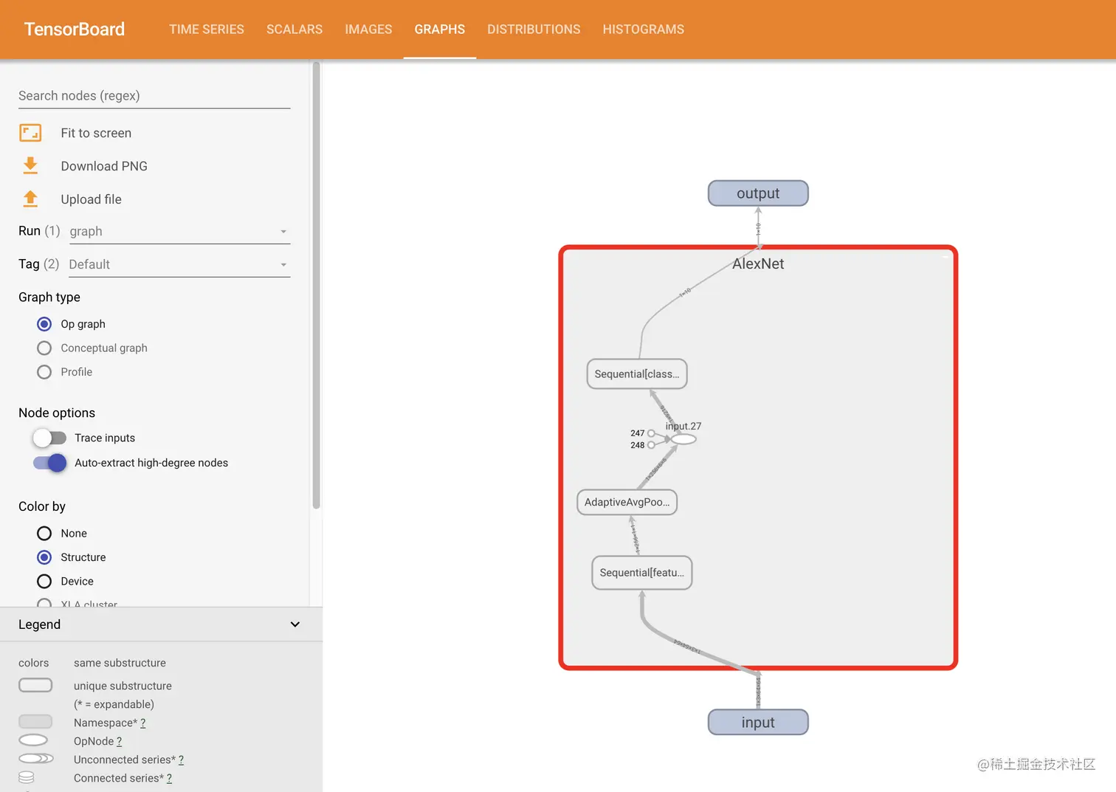This screenshot has height=792, width=1116.
Task: Click the 'same substructure' legend text
Action: [120, 663]
